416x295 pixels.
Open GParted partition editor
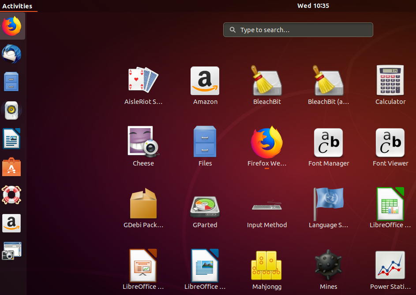point(205,212)
